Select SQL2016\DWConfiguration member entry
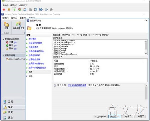 point(65,43)
